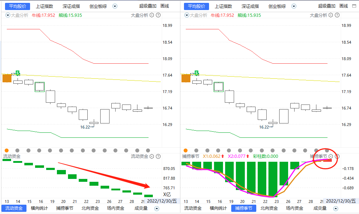This screenshot has width=359, height=214.
Task: Select 横向统计 tab in left bottom bar
Action: coord(39,208)
